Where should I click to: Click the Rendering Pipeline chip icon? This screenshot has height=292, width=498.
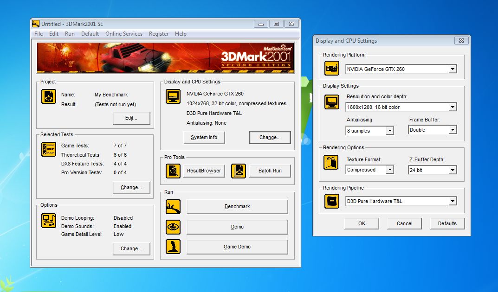coord(332,201)
